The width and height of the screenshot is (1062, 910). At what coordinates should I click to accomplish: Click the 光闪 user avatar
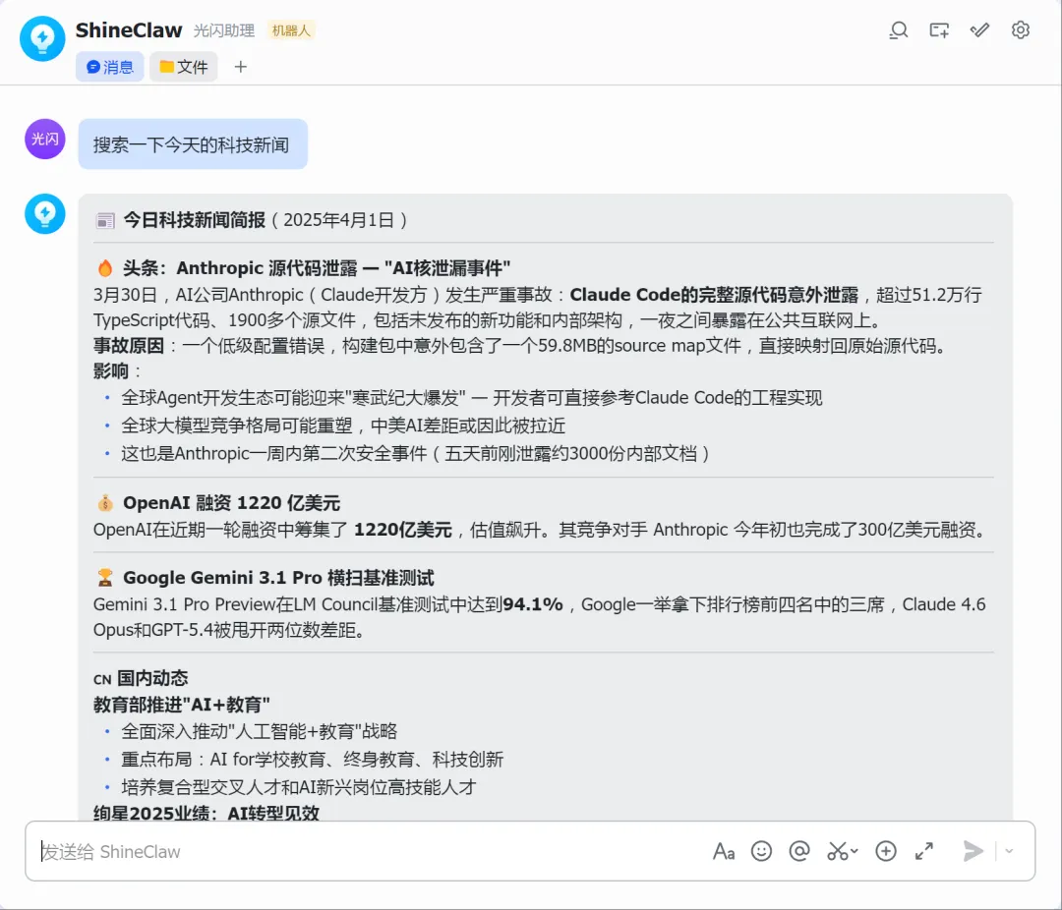(x=44, y=139)
